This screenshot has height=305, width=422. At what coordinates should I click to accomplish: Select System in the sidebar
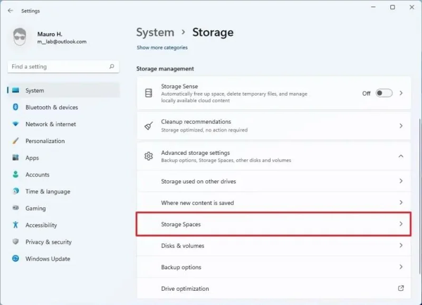click(x=63, y=90)
